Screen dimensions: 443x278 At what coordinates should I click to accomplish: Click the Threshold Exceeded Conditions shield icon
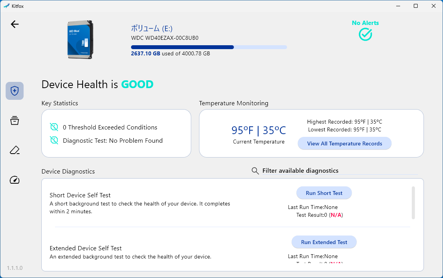click(x=54, y=127)
